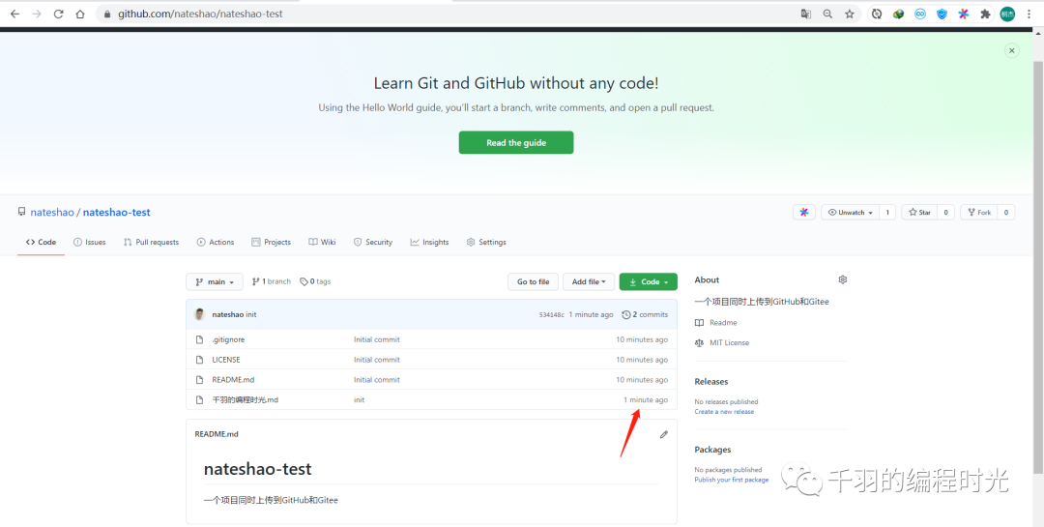Screen dimensions: 1044x527
Task: Click Publish your first package link
Action: pos(731,480)
